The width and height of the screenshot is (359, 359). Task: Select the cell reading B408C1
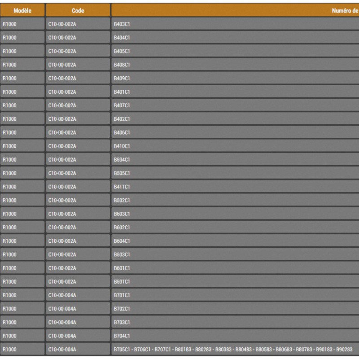point(235,64)
